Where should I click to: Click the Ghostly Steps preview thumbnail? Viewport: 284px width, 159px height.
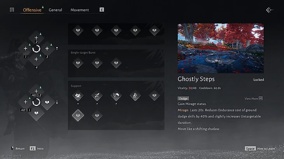click(x=221, y=48)
